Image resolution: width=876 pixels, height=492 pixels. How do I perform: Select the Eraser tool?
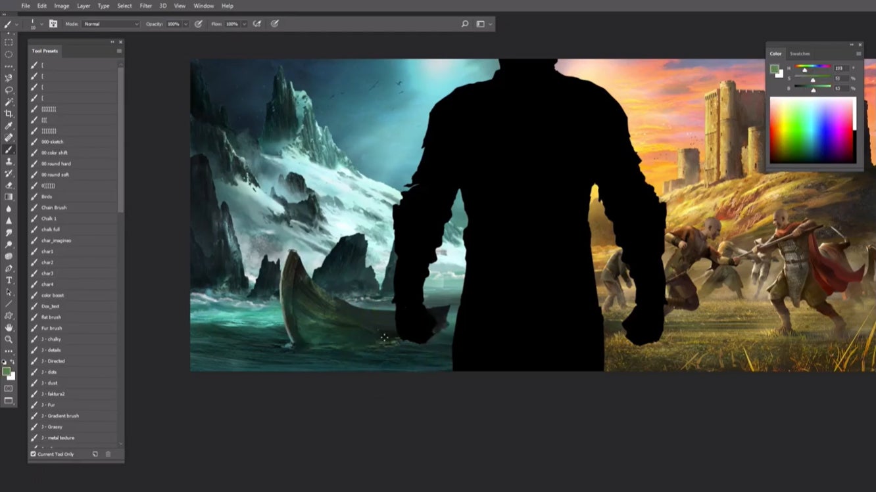[x=9, y=185]
